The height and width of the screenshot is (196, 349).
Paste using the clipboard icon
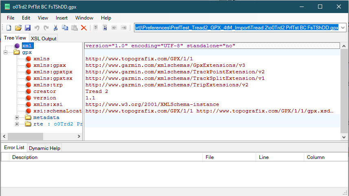[x=75, y=28]
